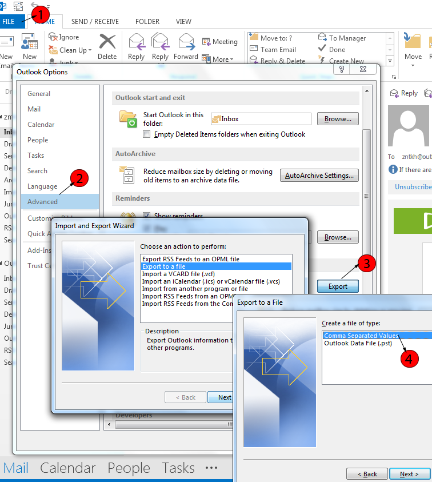Switch to SEND / RECEIVE tab
Screen dimensions: 432x482
click(x=95, y=22)
